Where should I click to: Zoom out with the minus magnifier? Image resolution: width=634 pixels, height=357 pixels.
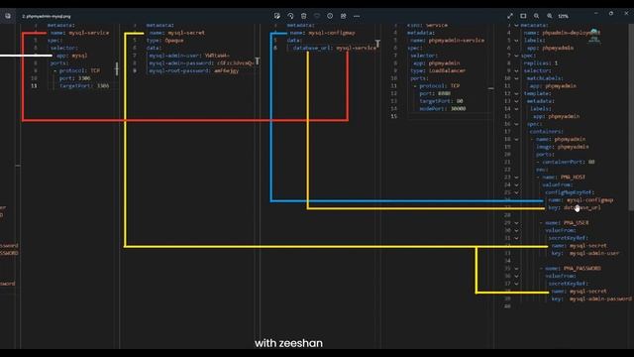pos(536,16)
